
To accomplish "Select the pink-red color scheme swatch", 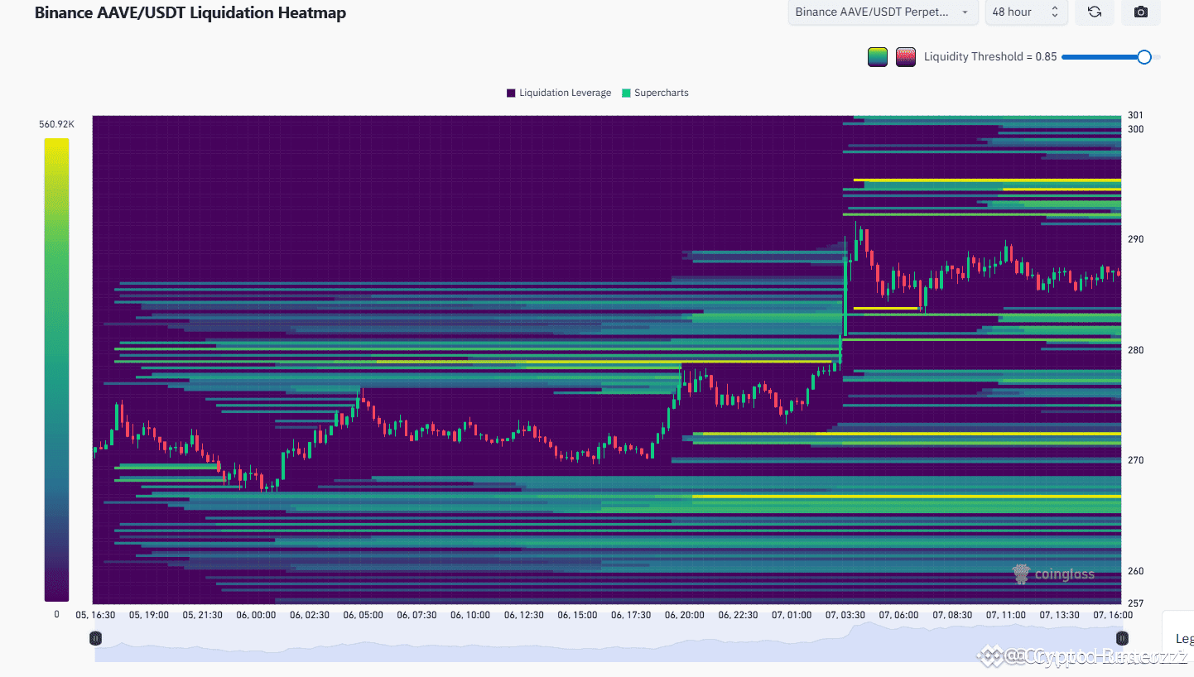I will tap(906, 57).
